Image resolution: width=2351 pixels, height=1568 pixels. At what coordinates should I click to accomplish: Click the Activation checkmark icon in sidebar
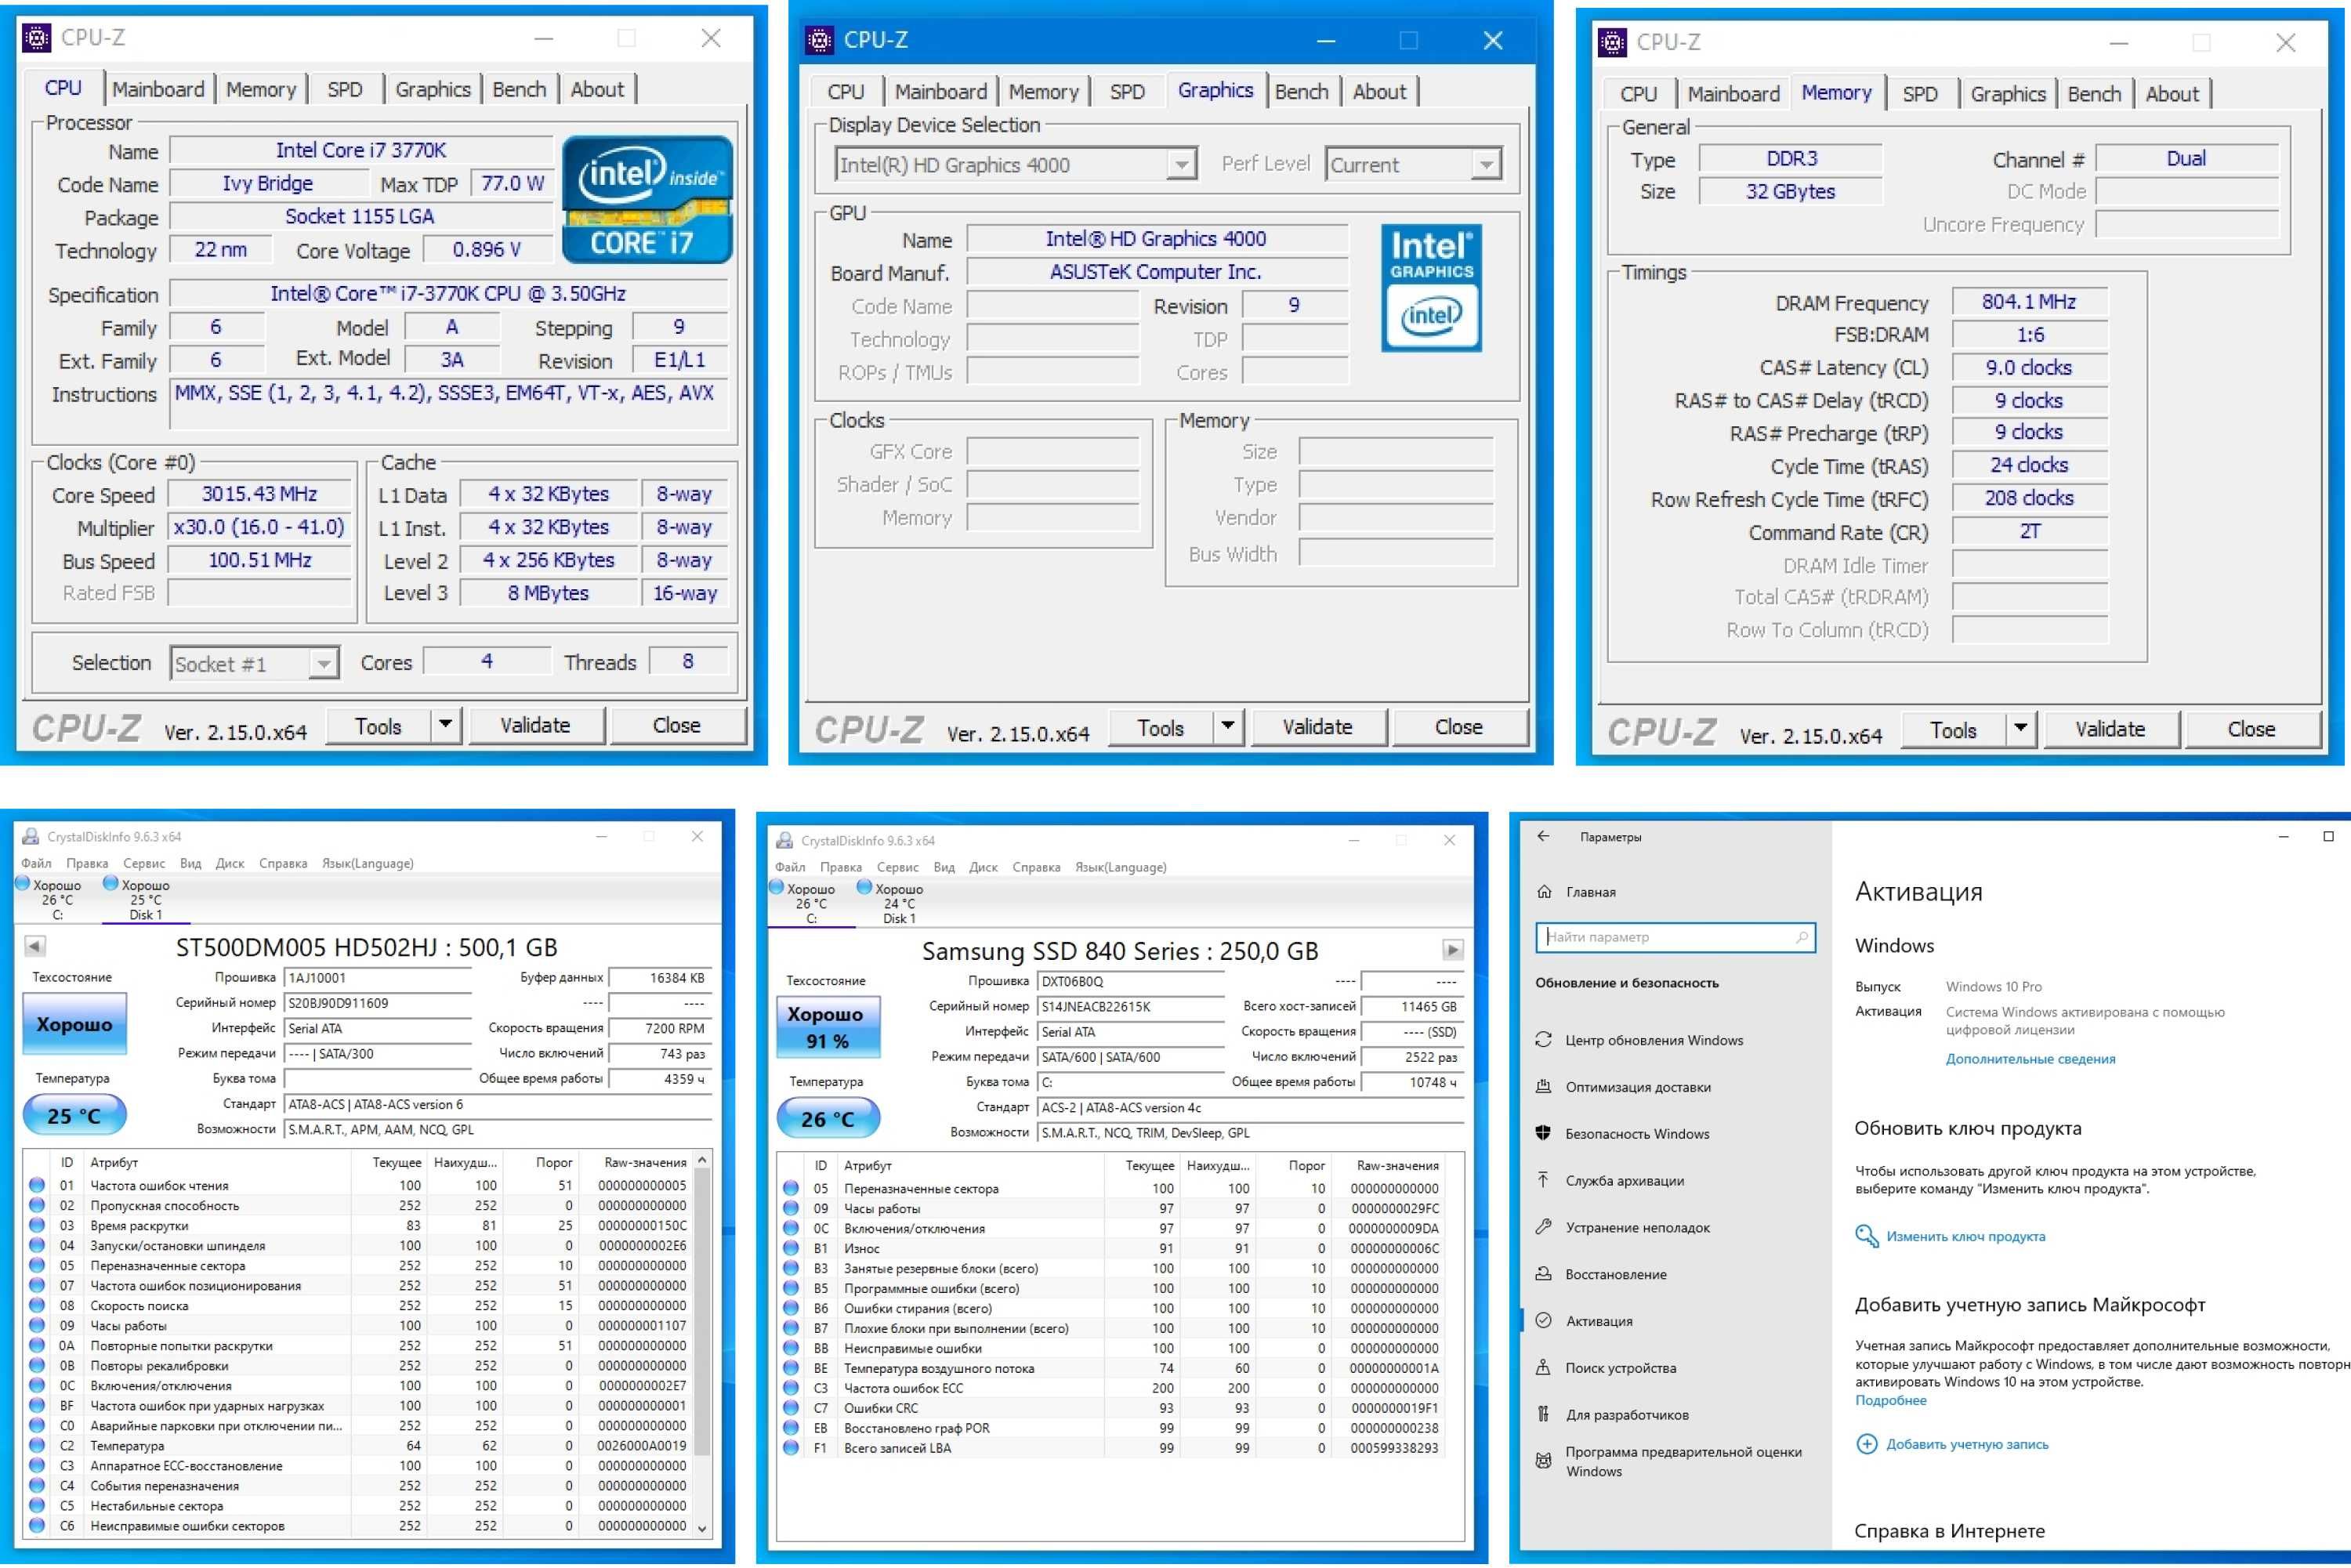[x=1543, y=1321]
